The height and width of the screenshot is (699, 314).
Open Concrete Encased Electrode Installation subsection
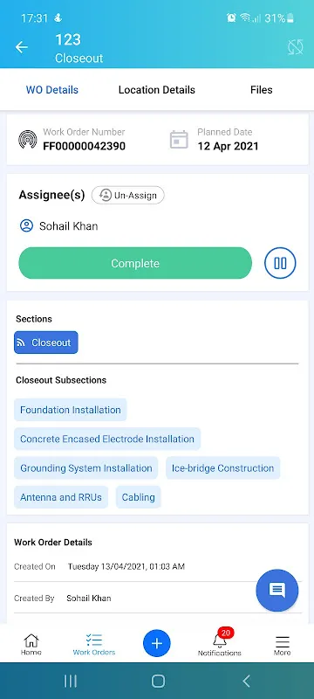tap(107, 439)
